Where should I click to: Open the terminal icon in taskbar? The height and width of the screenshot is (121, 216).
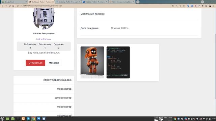[x=18, y=119]
